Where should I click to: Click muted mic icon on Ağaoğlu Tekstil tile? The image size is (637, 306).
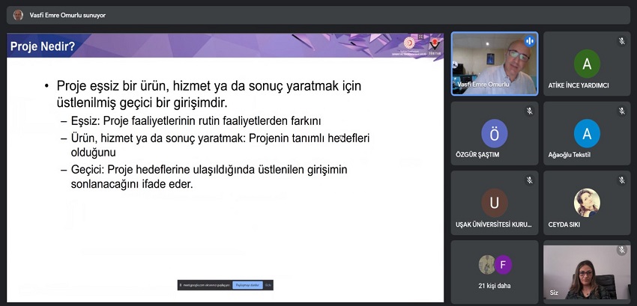pyautogui.click(x=621, y=111)
